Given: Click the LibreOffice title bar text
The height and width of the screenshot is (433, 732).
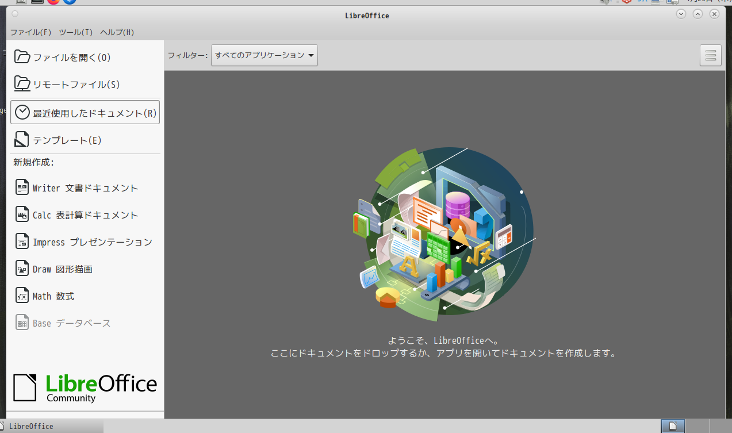Looking at the screenshot, I should click(367, 16).
